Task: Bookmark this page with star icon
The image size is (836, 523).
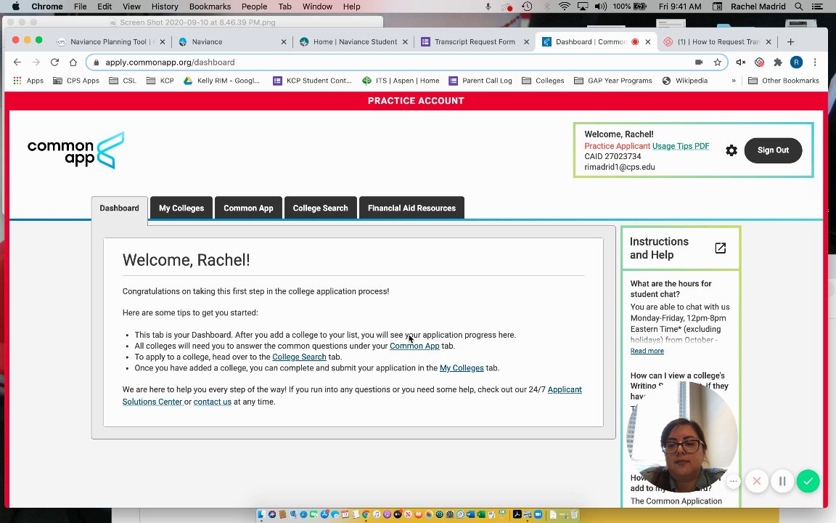Action: click(718, 62)
